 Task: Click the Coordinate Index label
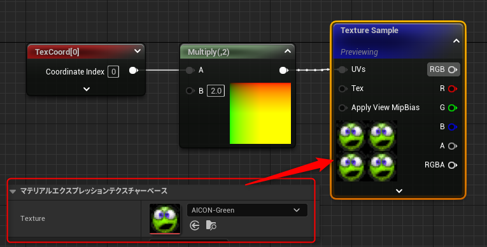tap(75, 72)
